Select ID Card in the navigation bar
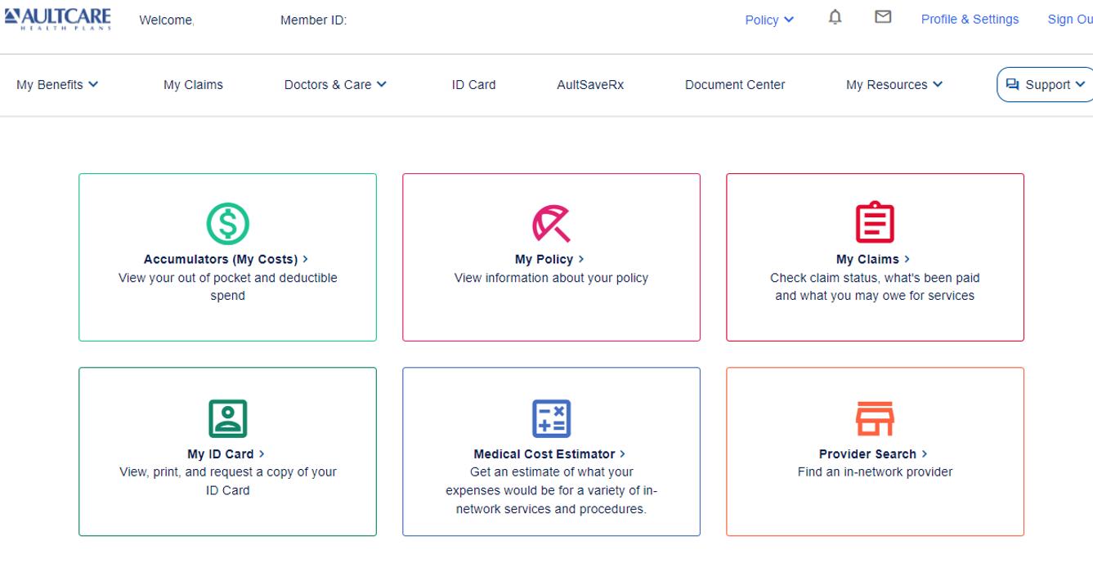 pyautogui.click(x=473, y=84)
